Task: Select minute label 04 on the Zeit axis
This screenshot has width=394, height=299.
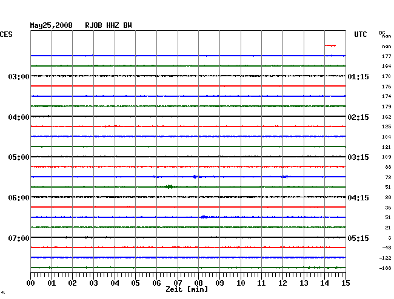Action: click(x=115, y=283)
